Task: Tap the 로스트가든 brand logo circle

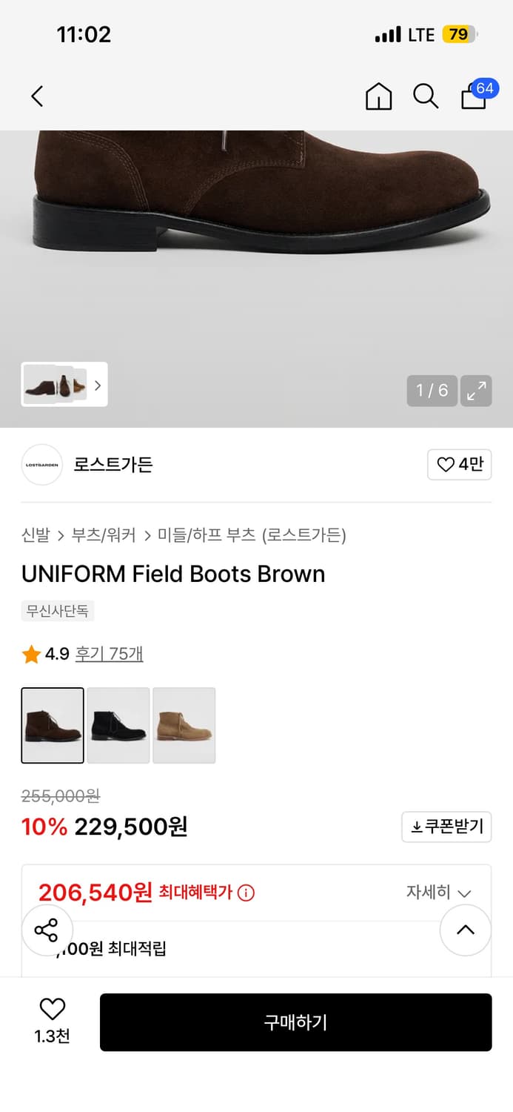Action: click(41, 465)
